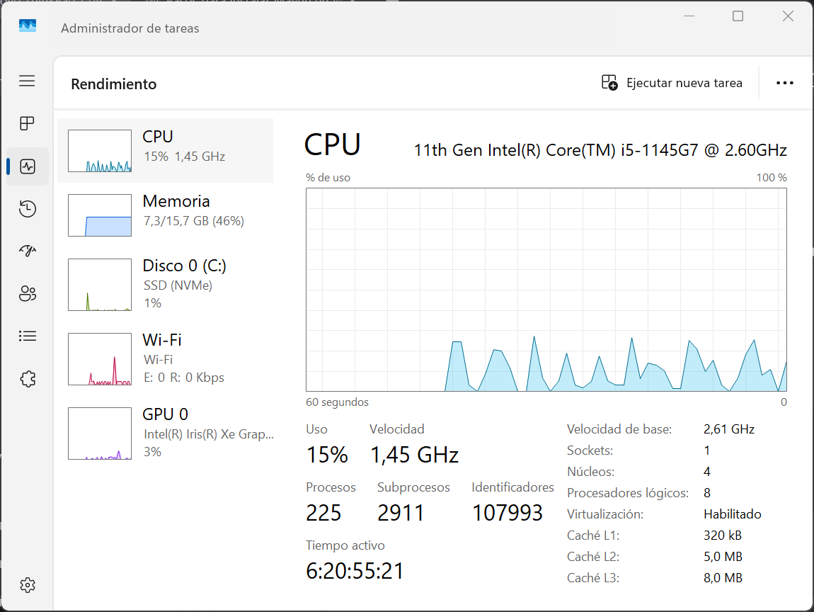This screenshot has height=612, width=814.
Task: Select the Performance sidebar icon
Action: click(x=27, y=166)
